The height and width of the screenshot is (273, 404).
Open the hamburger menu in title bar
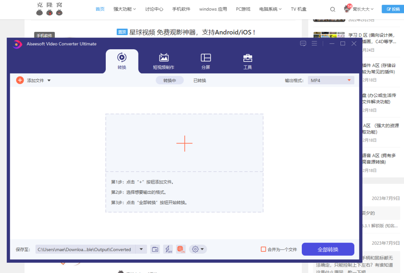coord(314,43)
